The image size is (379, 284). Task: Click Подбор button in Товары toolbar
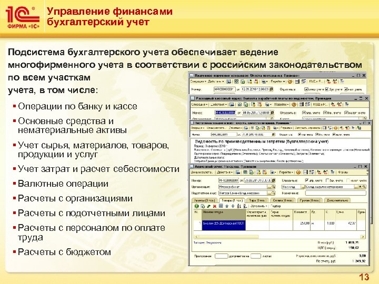pyautogui.click(x=276, y=206)
